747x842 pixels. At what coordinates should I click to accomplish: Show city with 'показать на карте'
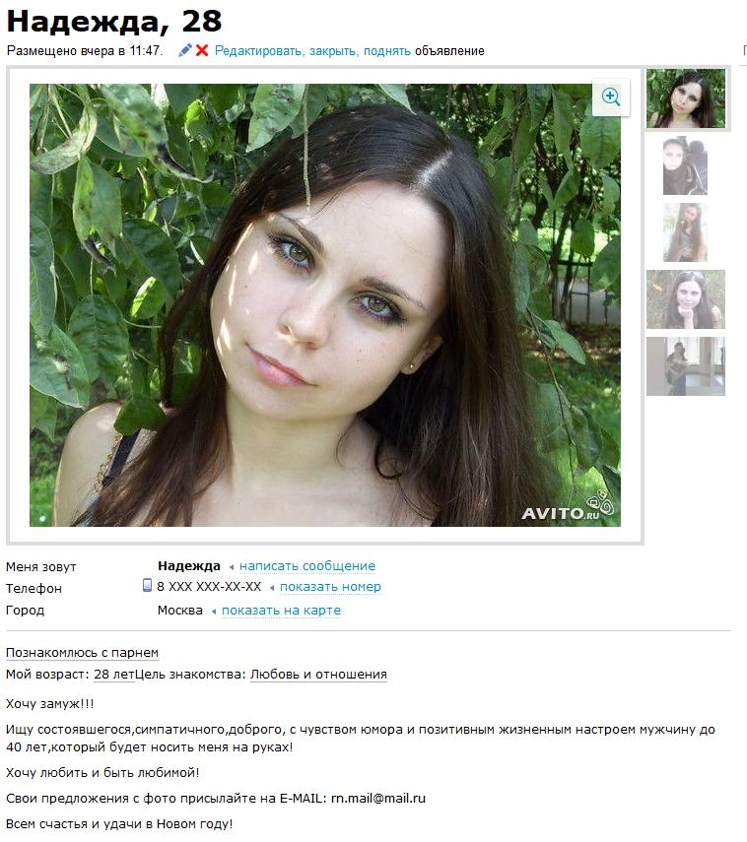tap(281, 611)
